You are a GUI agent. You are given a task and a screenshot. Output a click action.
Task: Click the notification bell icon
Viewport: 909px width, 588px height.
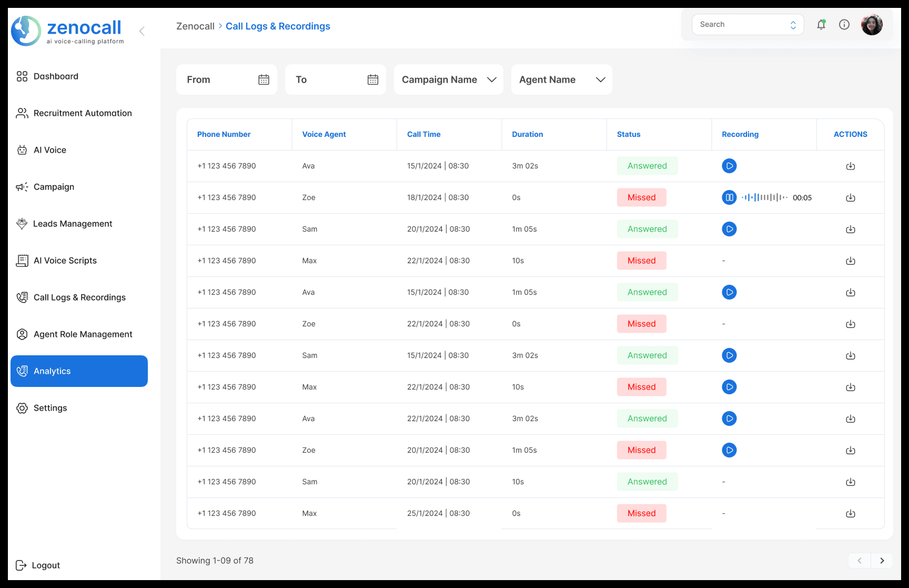click(821, 24)
